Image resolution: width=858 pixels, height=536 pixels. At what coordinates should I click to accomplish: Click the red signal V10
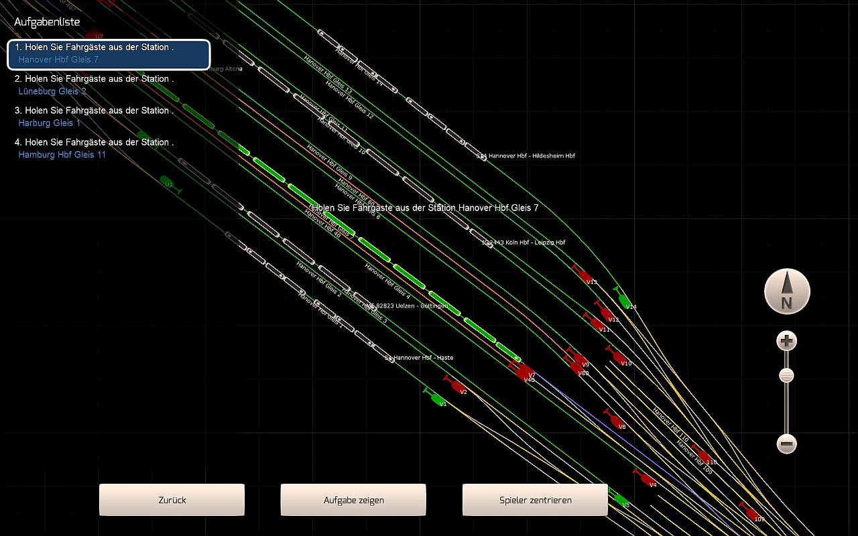617,356
